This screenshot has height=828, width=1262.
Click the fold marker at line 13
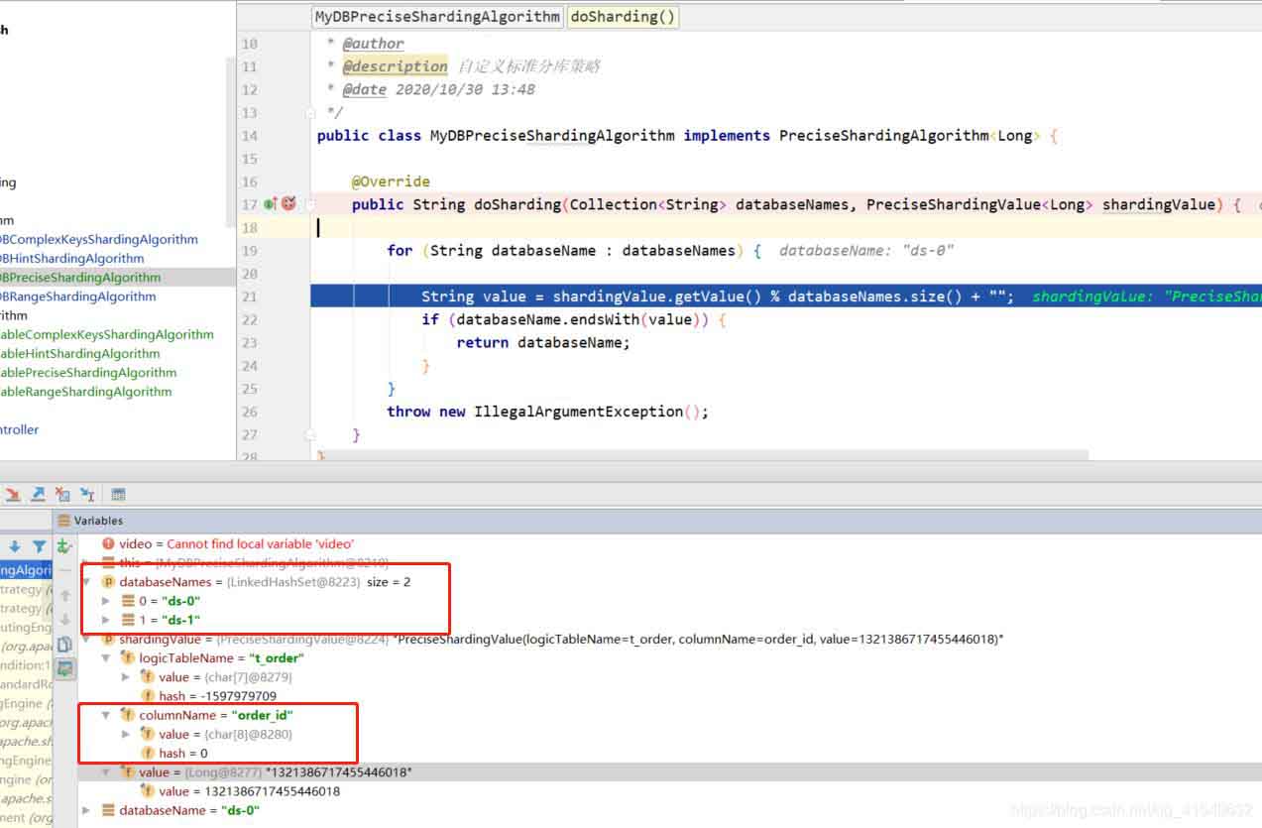[311, 113]
